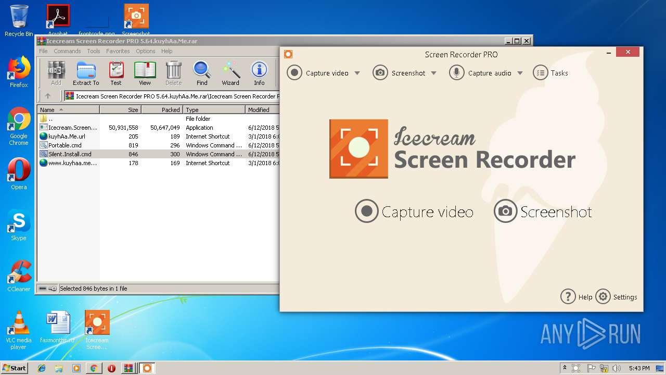Select the parent folder '..' row
The width and height of the screenshot is (666, 375).
159,119
